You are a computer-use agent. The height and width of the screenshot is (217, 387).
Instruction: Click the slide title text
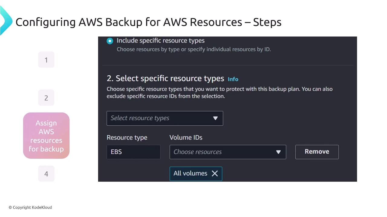tap(148, 22)
